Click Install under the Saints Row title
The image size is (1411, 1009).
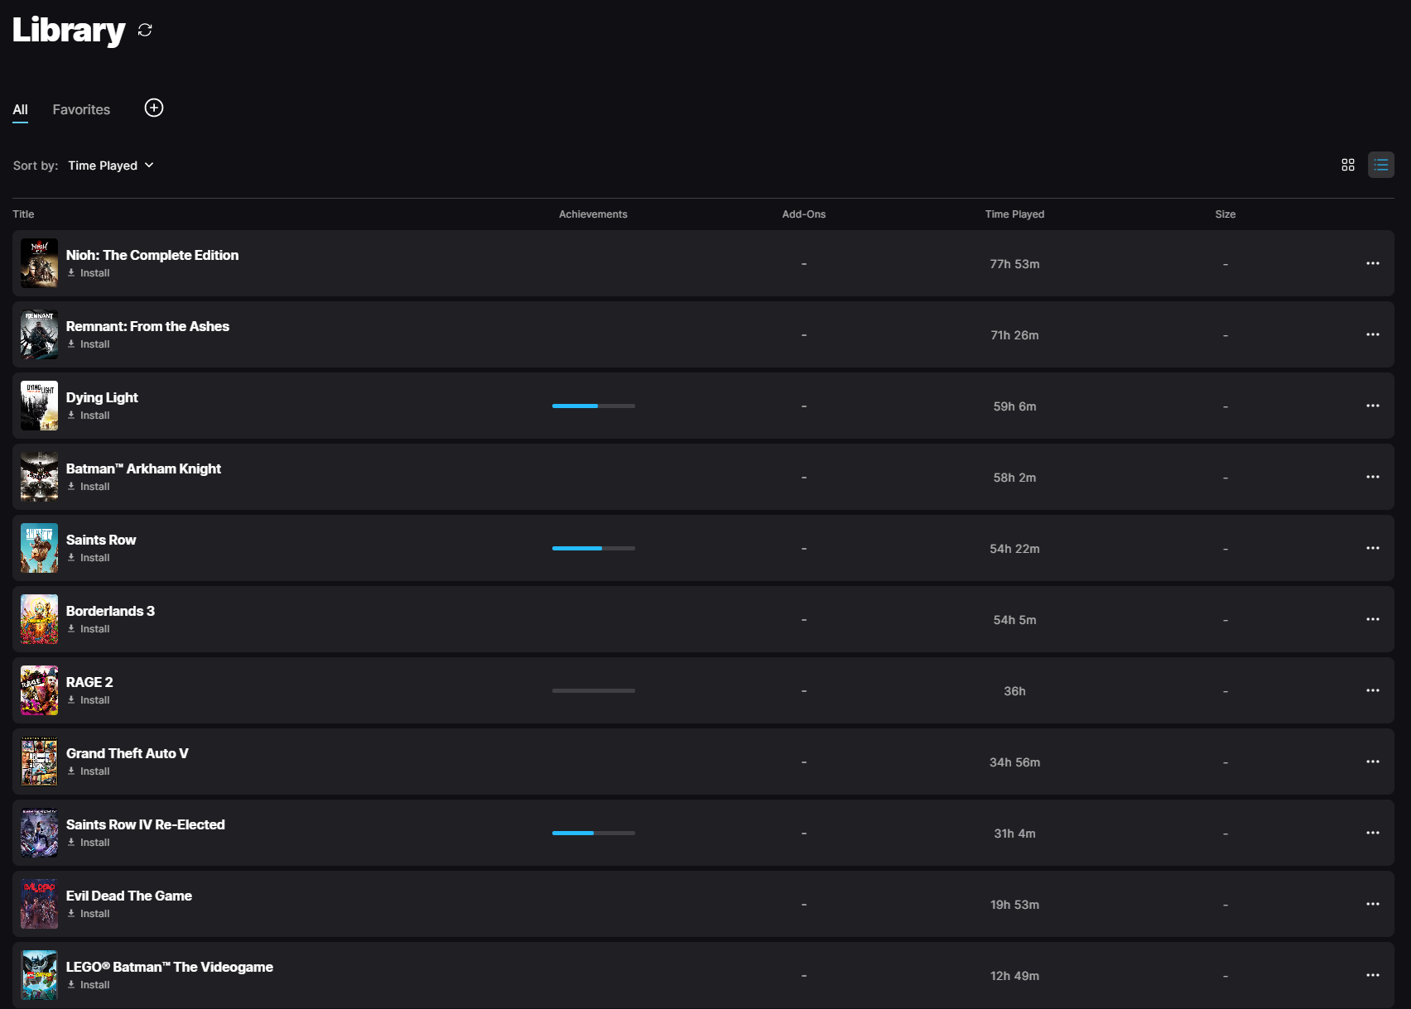coord(89,558)
